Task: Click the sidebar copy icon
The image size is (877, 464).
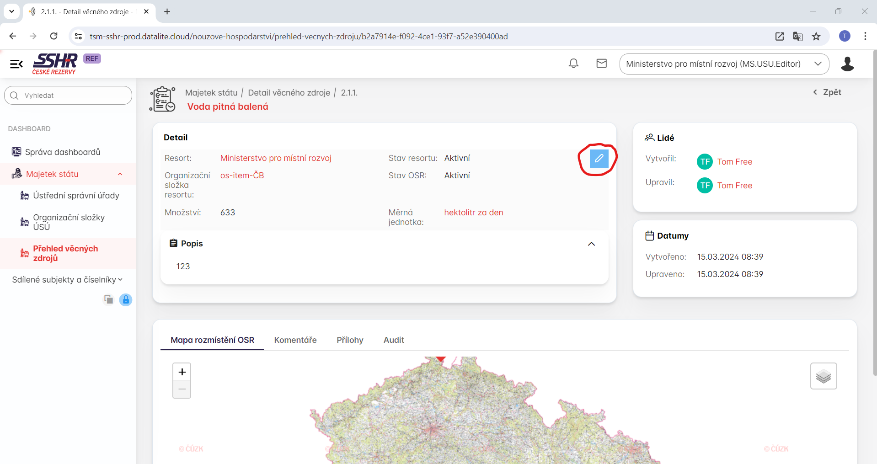Action: click(108, 300)
